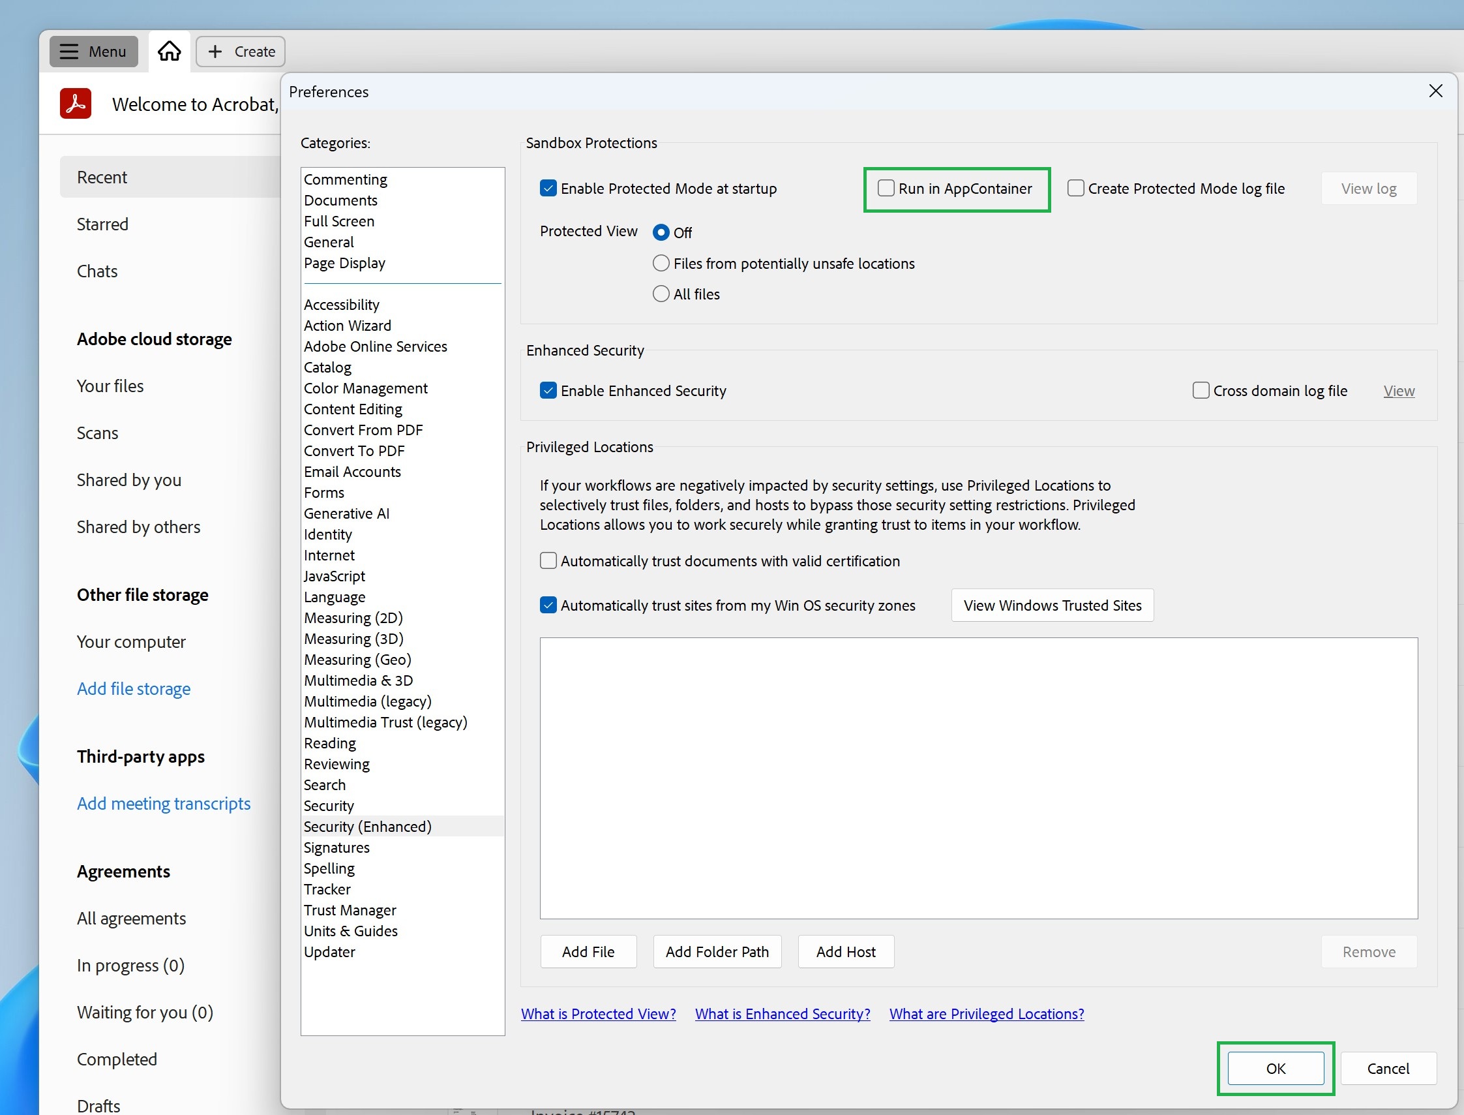Screen dimensions: 1464x1115
Task: Select Generative AI category
Action: (402, 513)
